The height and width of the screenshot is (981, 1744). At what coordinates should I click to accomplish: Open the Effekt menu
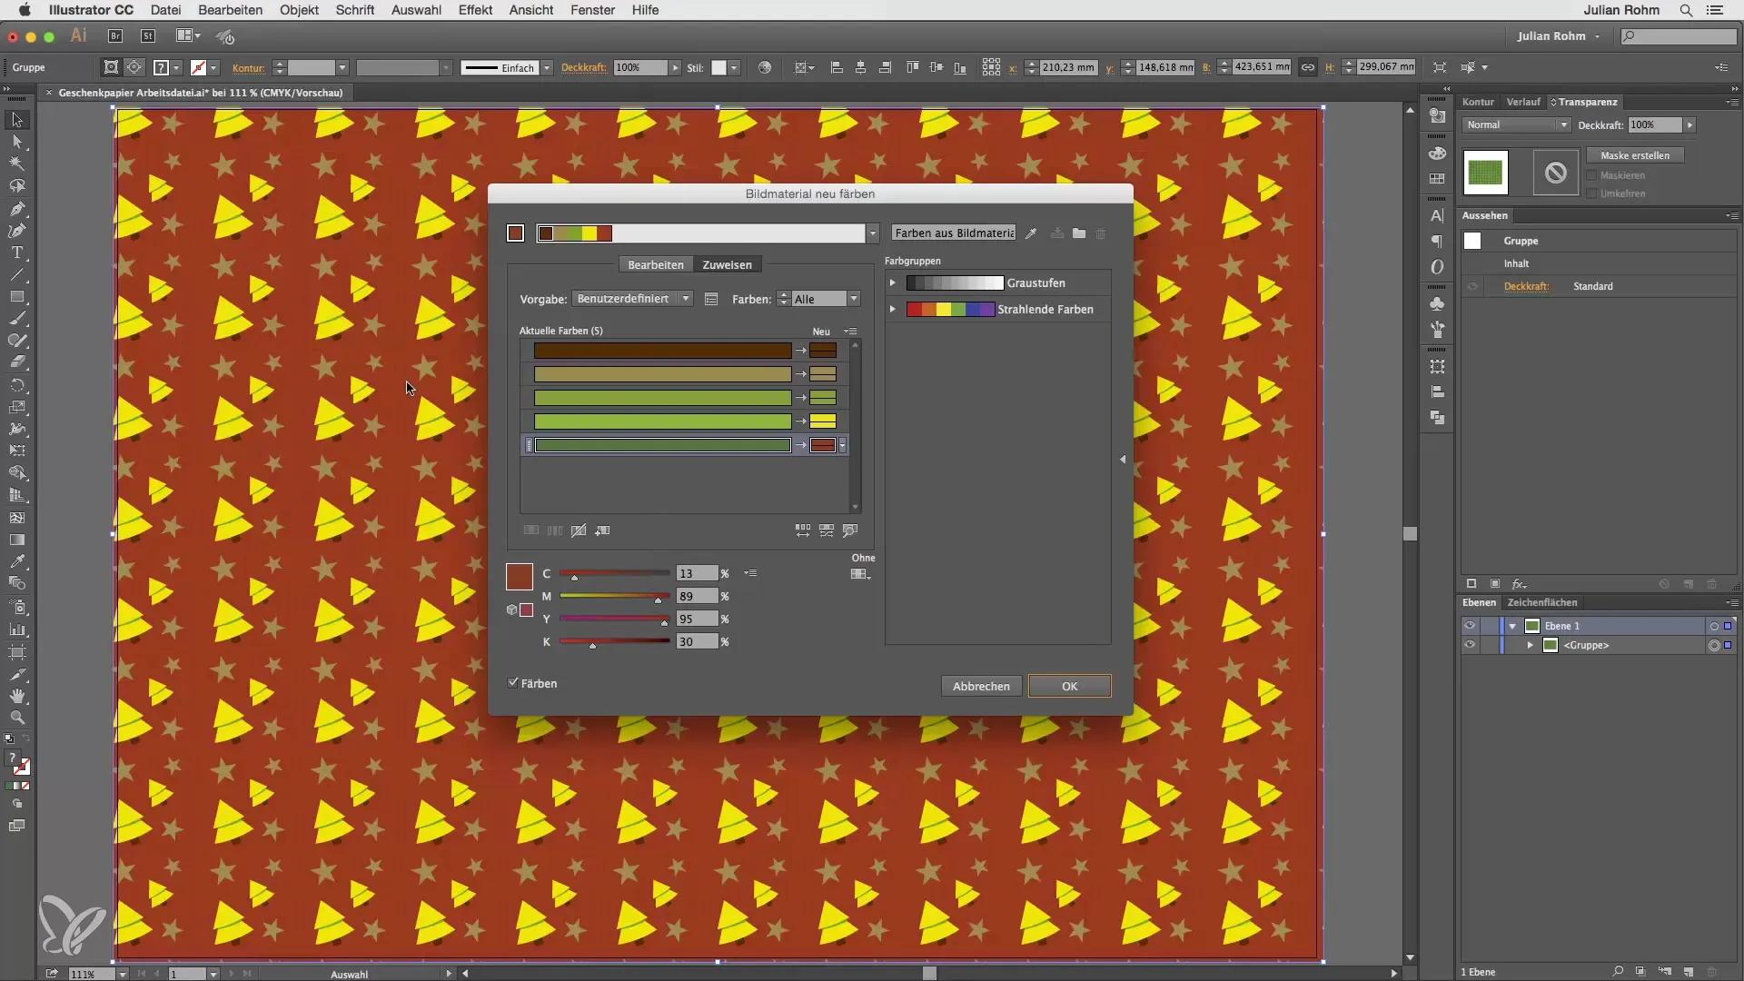click(x=475, y=10)
